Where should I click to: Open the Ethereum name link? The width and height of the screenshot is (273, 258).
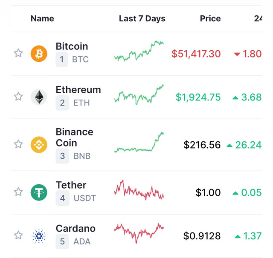pyautogui.click(x=78, y=90)
